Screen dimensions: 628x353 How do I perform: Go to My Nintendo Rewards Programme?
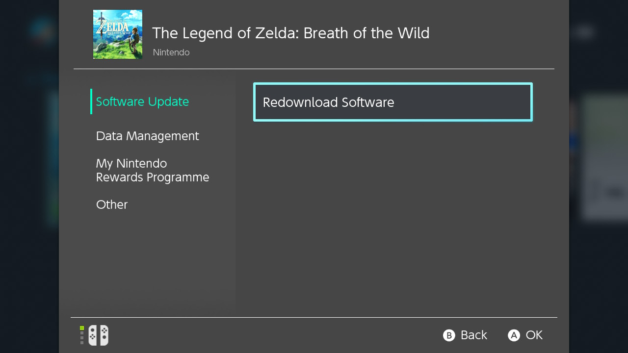click(x=152, y=170)
